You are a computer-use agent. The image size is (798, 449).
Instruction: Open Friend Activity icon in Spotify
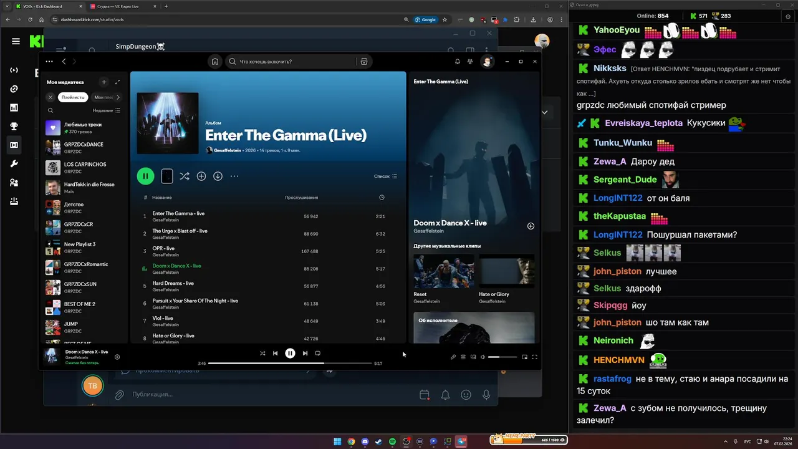coord(471,61)
